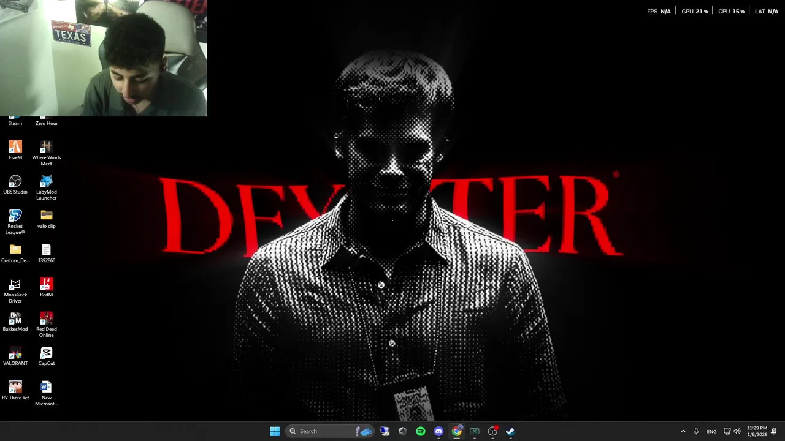Open the CapCut desktop shortcut
Viewport: 785px width, 441px height.
pyautogui.click(x=47, y=356)
